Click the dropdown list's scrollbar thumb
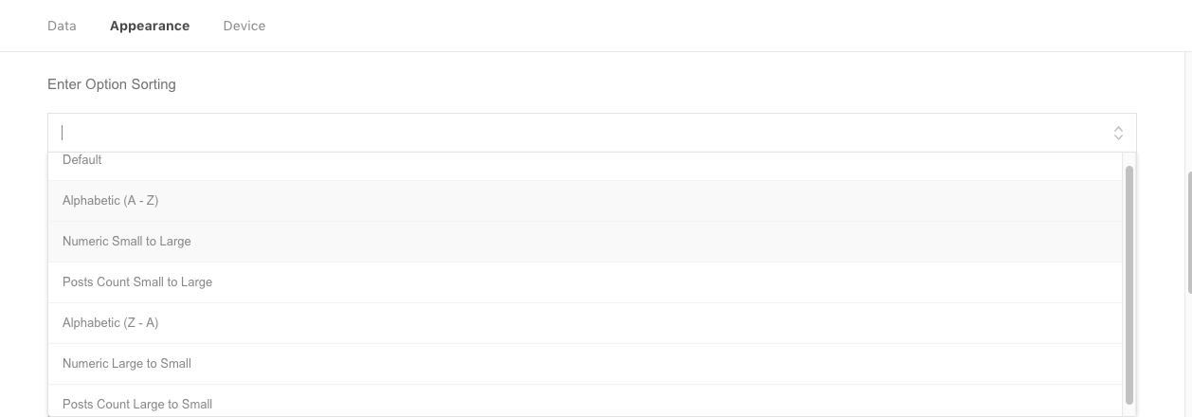This screenshot has height=417, width=1192. click(x=1129, y=284)
